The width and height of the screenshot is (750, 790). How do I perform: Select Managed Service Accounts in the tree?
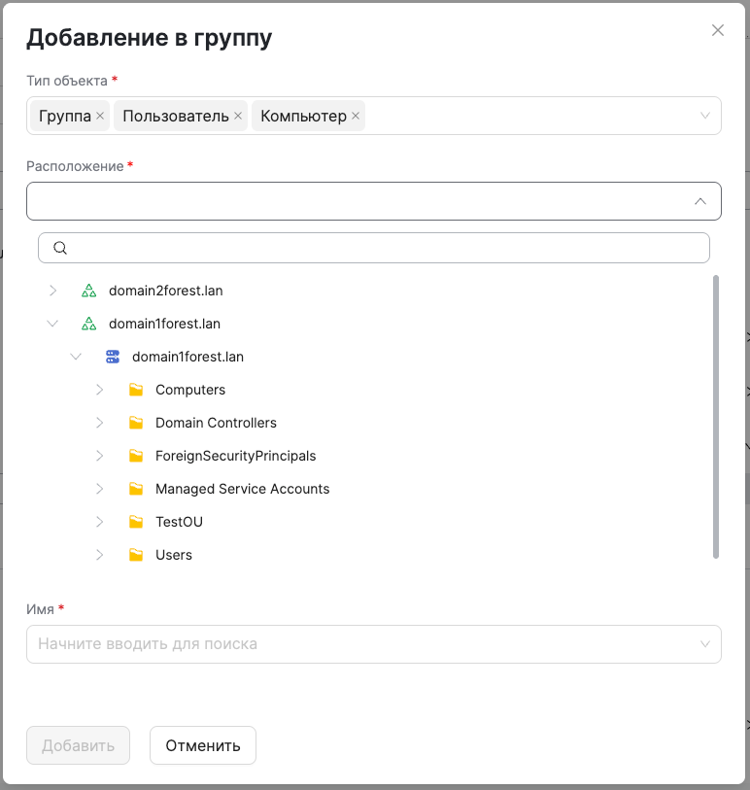[x=242, y=488]
